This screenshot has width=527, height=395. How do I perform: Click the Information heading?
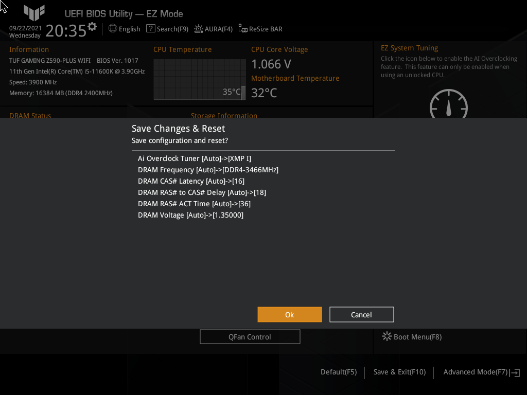tap(29, 49)
